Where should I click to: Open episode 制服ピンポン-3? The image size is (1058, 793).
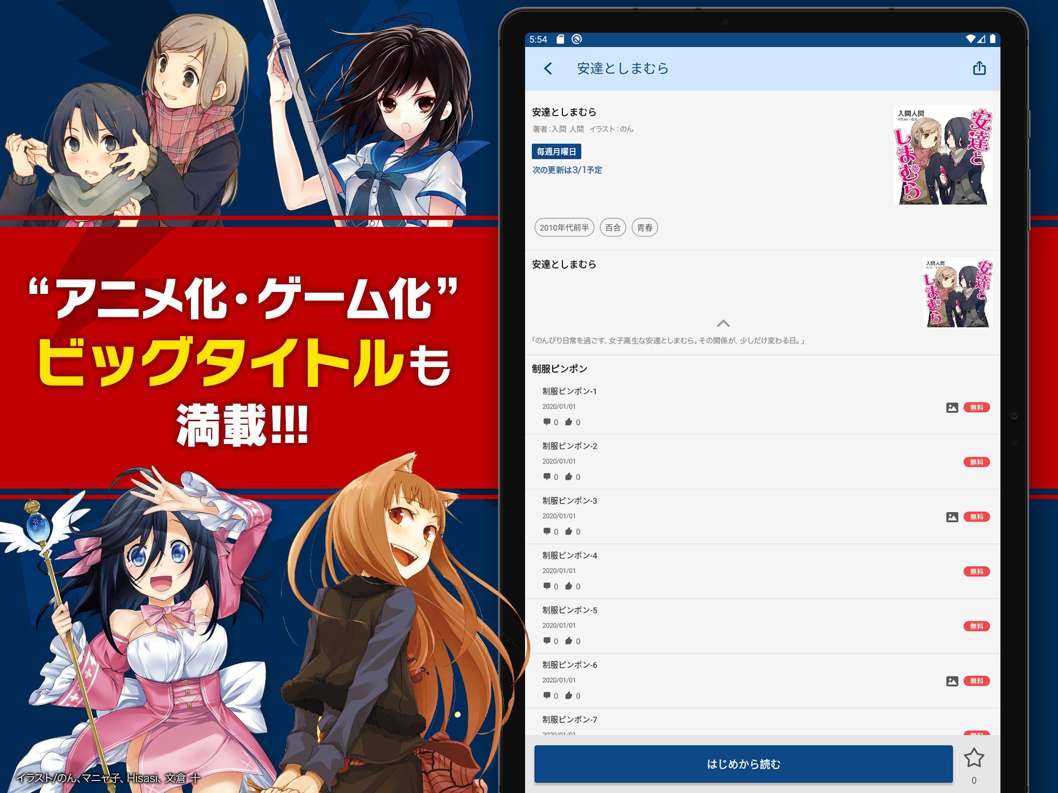click(x=763, y=517)
